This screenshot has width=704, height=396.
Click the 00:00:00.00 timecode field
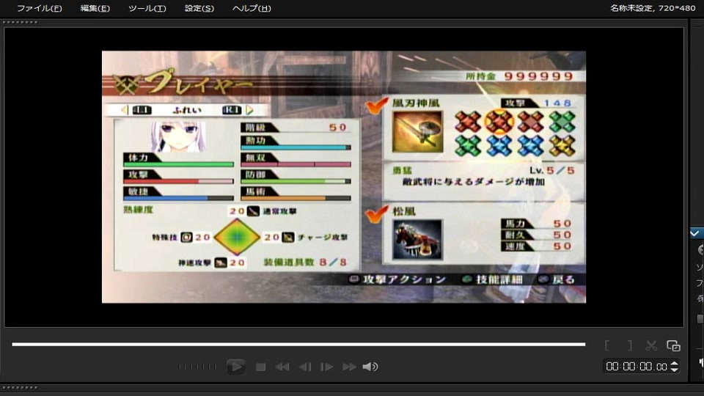point(637,367)
